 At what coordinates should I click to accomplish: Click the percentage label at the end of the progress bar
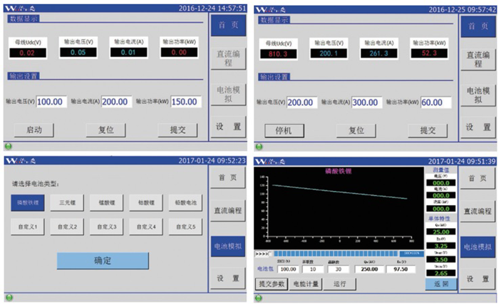[411, 254]
